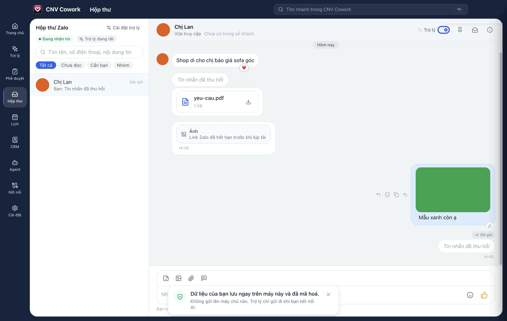The width and height of the screenshot is (507, 321).
Task: Open the Chị Lan conversation
Action: (x=89, y=85)
